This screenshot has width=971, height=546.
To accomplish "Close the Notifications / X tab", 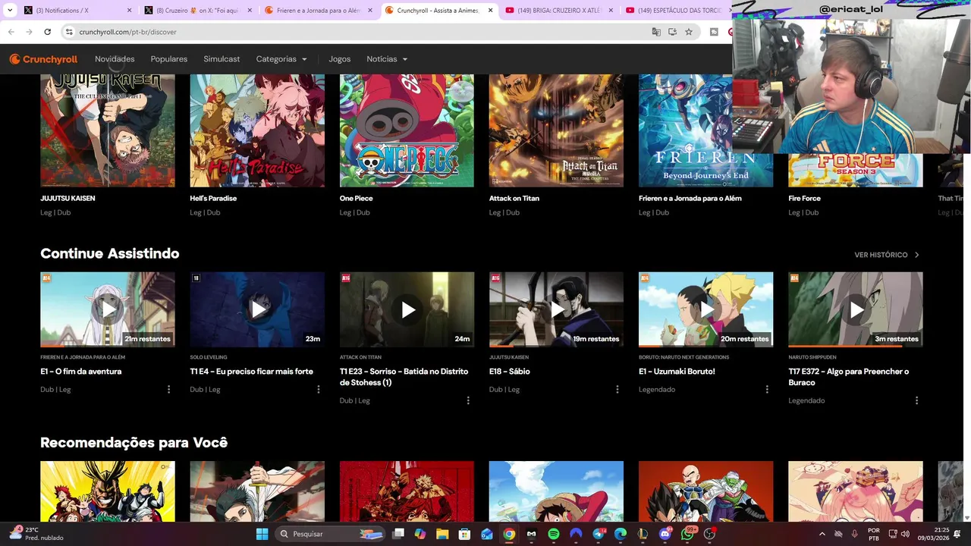I will click(x=130, y=11).
